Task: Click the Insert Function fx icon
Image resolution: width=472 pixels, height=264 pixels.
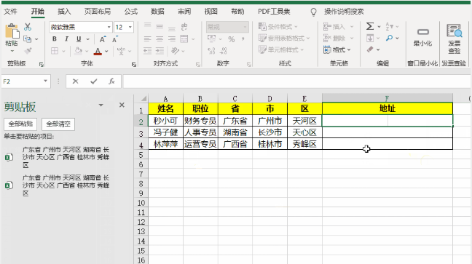Action: tap(111, 81)
